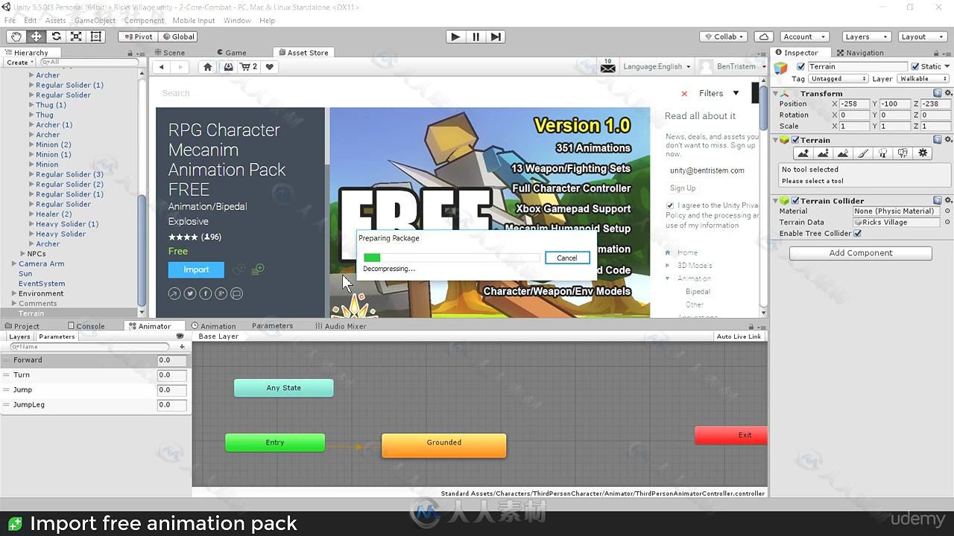Disable the Terrain component checkbox
This screenshot has width=954, height=536.
click(x=795, y=140)
